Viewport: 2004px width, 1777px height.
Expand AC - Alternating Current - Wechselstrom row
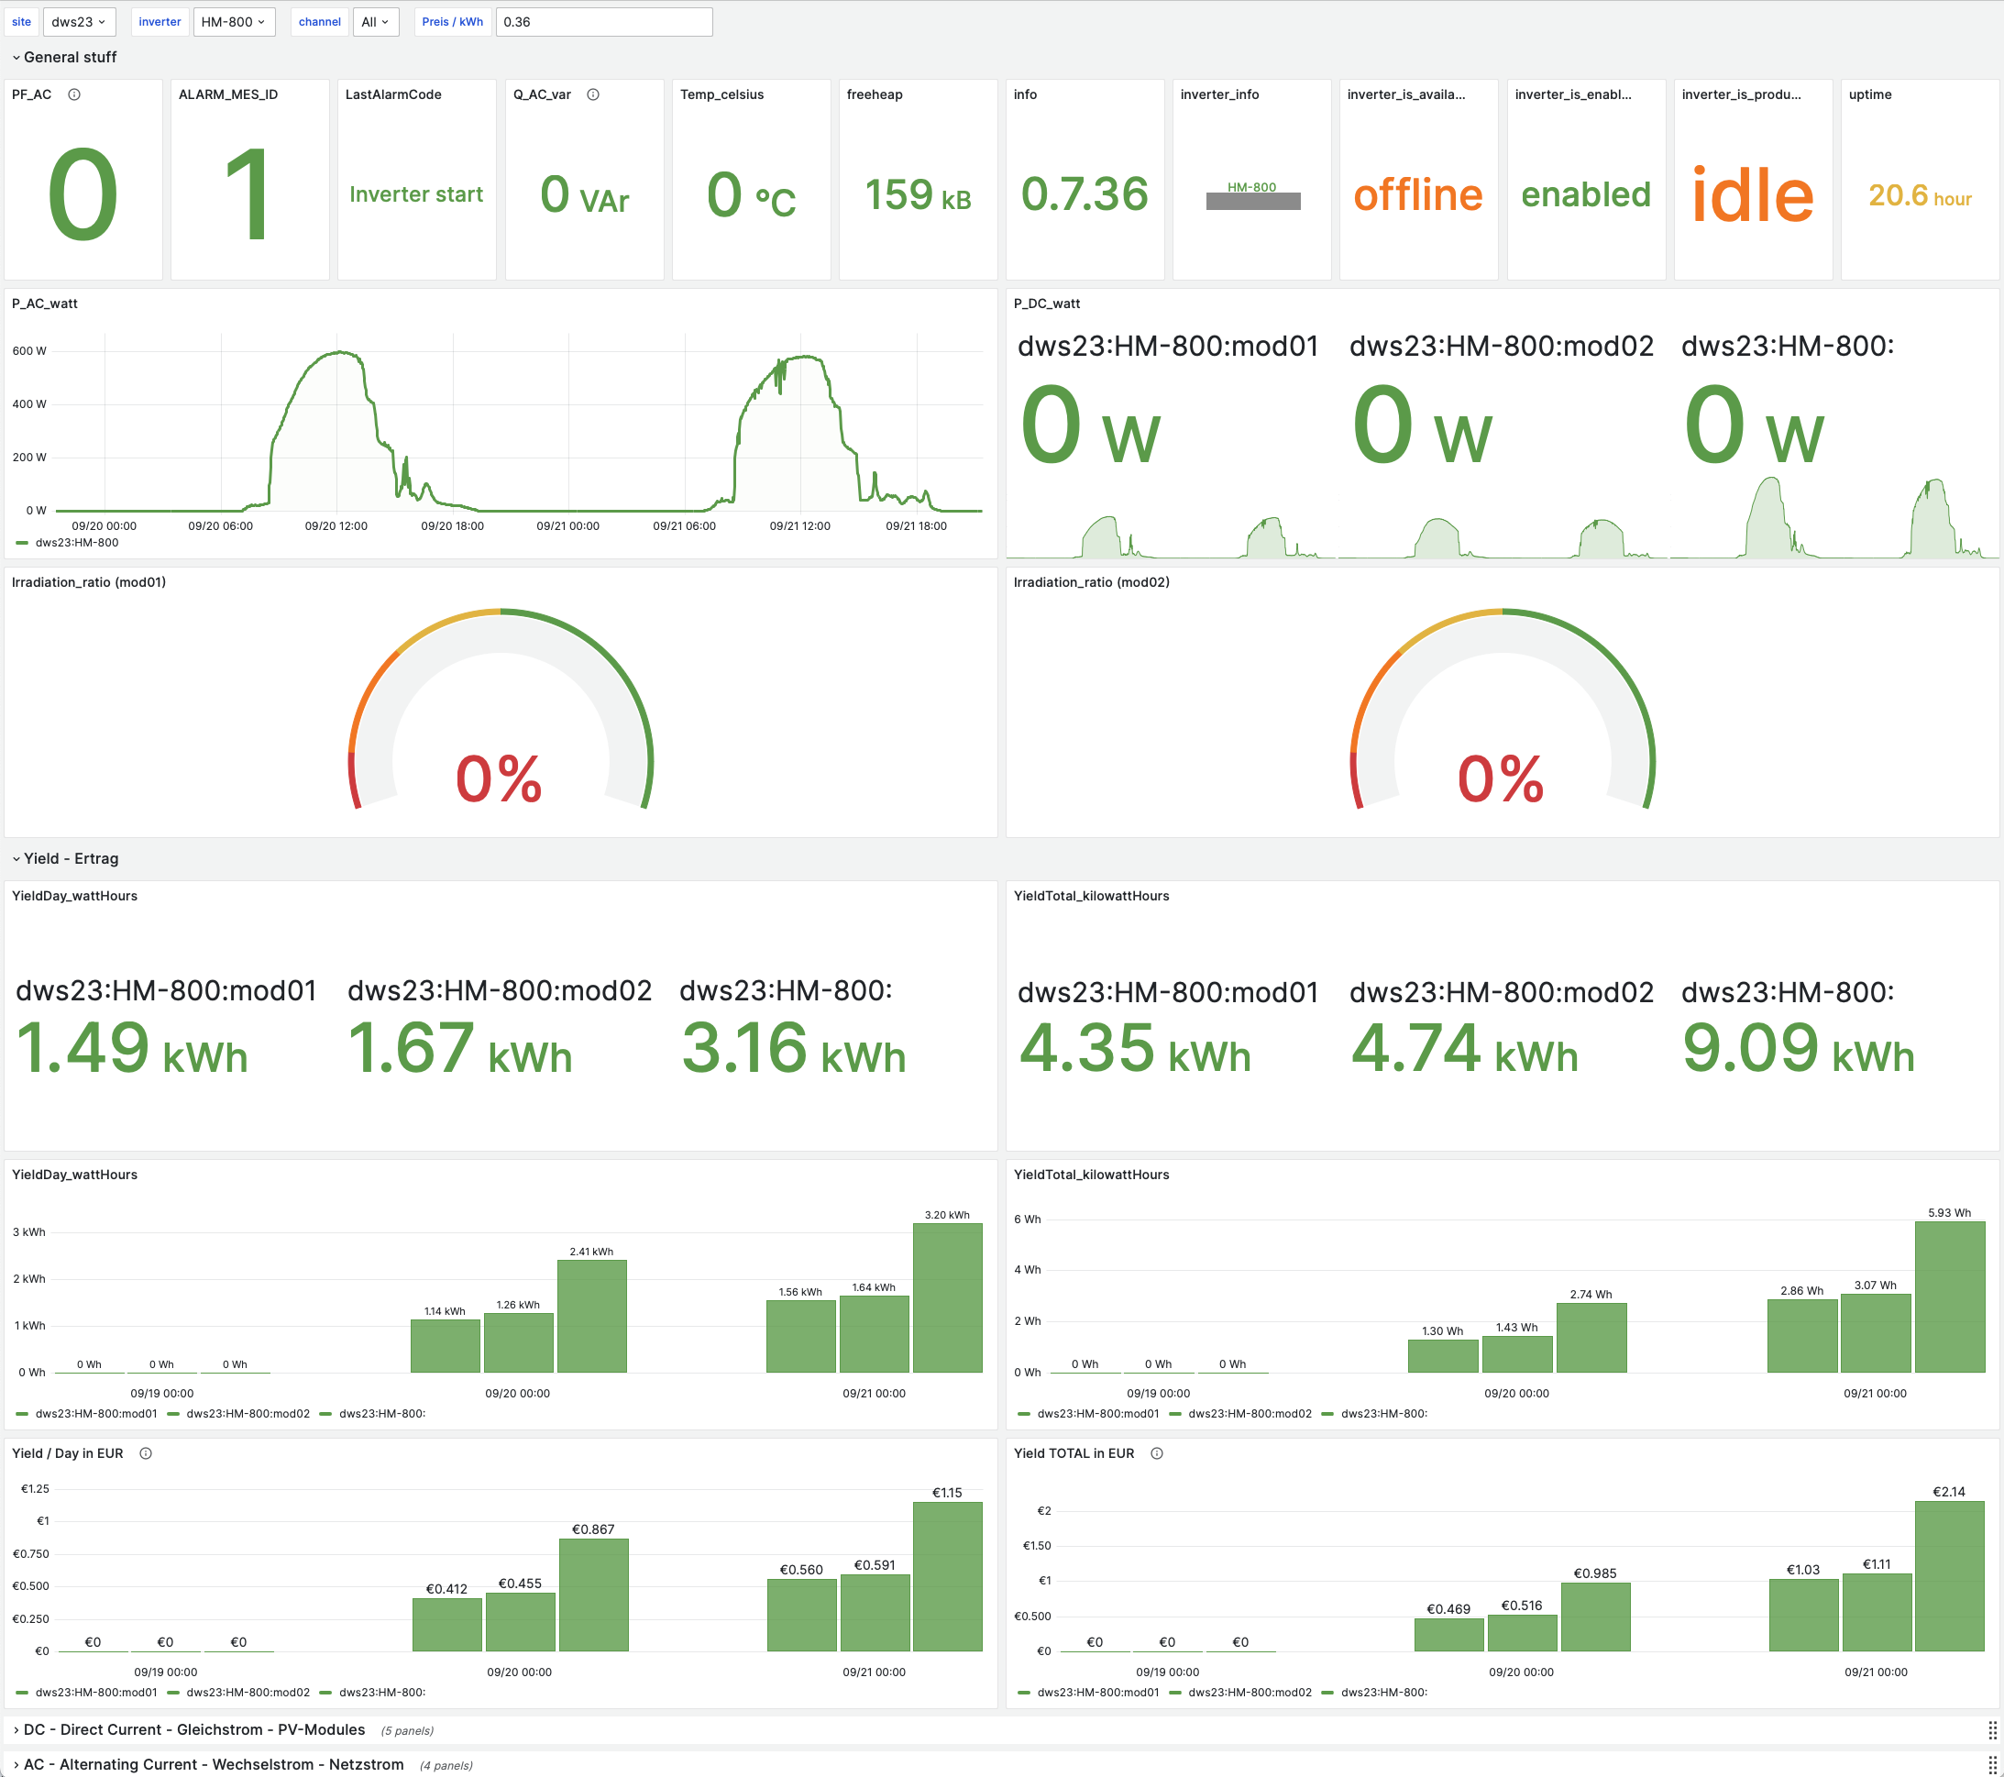point(213,1764)
